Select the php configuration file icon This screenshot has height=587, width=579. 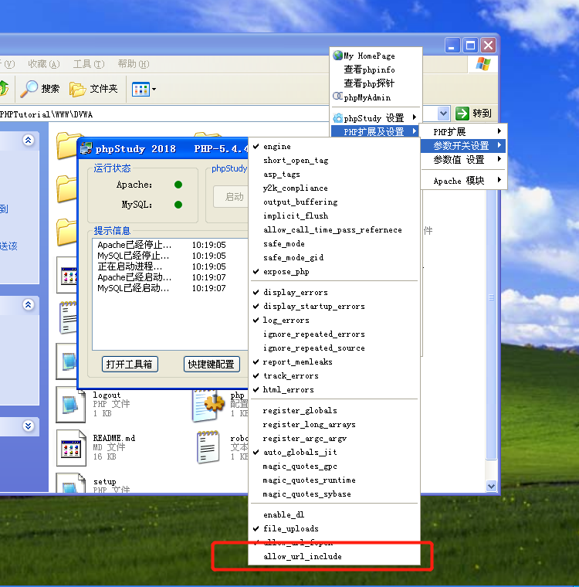pyautogui.click(x=208, y=405)
